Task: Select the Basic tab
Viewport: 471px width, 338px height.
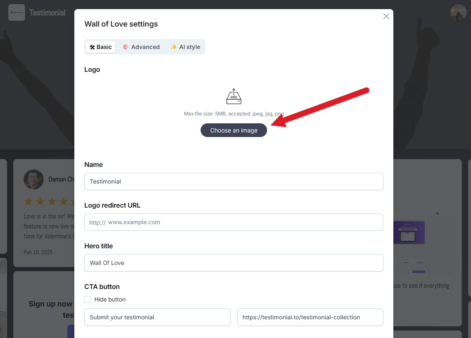Action: pos(101,47)
